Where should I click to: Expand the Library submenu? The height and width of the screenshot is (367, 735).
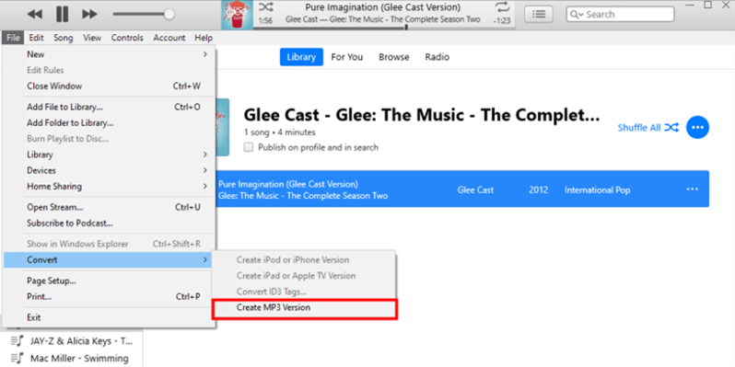click(109, 155)
